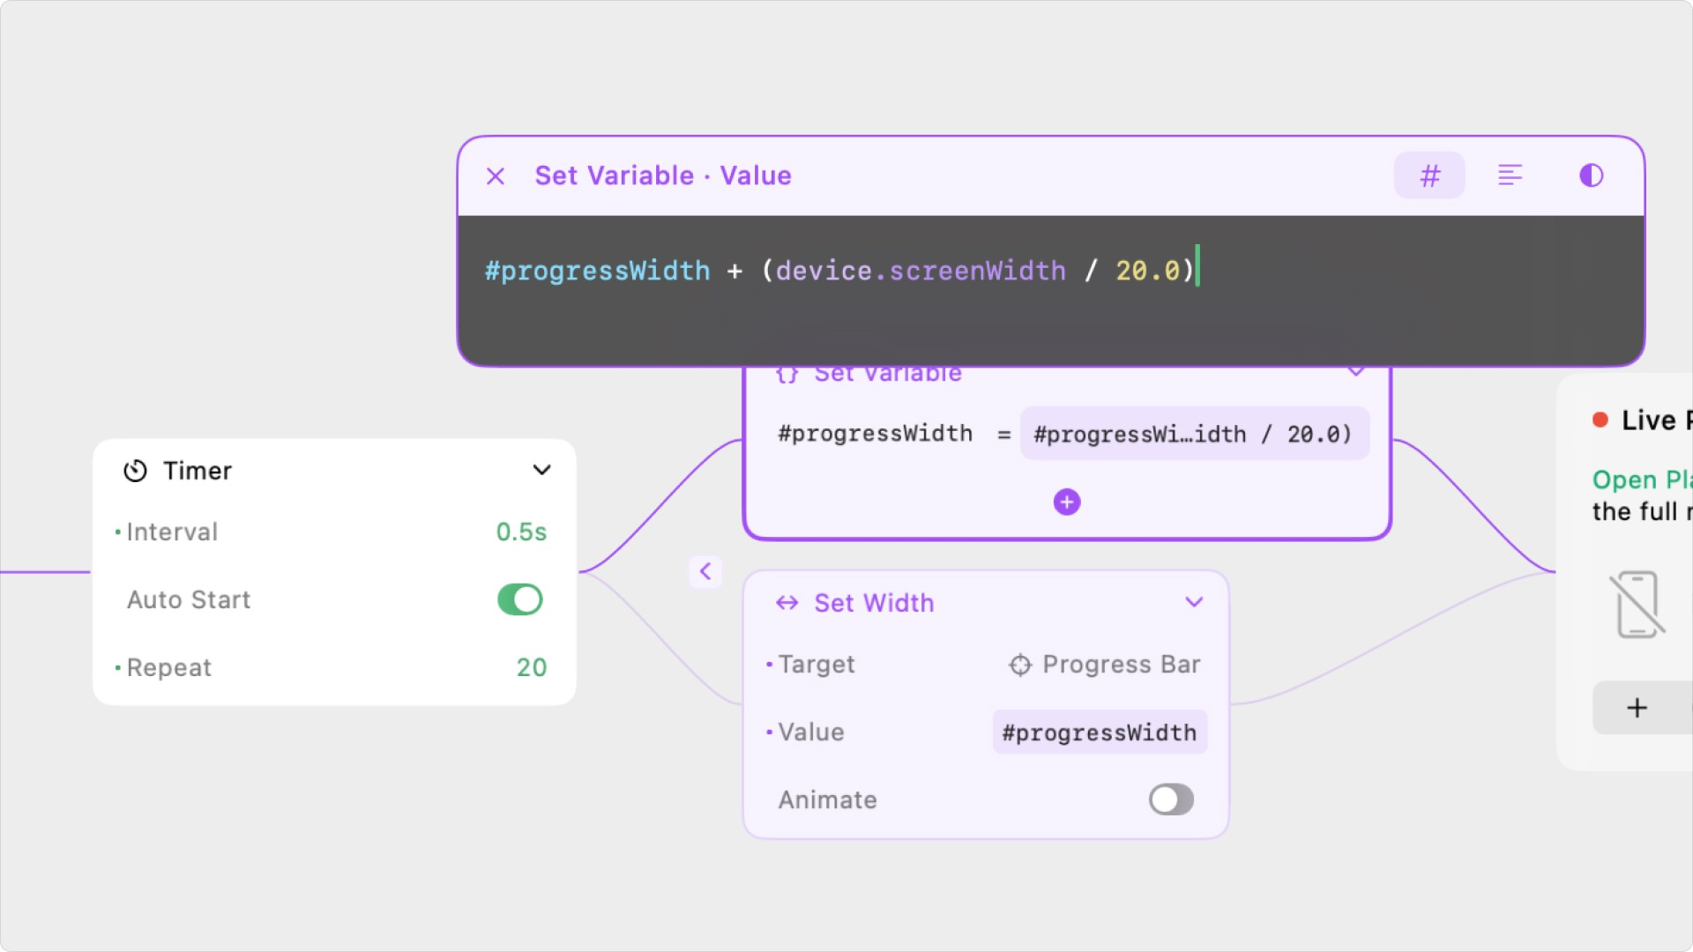Screen dimensions: 1693x952
Task: Collapse the Set Width node chevron
Action: pos(1194,603)
